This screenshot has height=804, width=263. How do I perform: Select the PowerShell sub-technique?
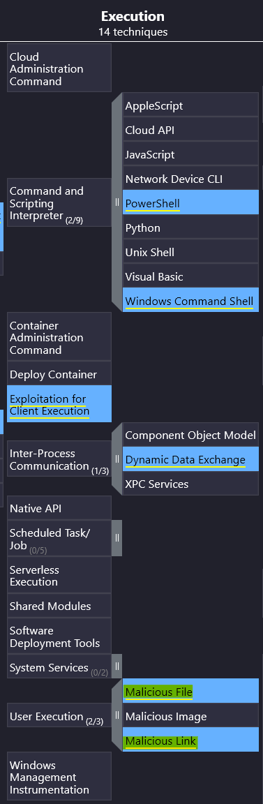click(x=190, y=204)
